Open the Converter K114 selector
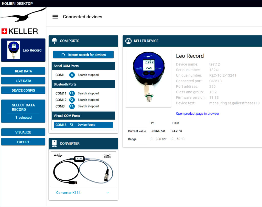 (83, 193)
